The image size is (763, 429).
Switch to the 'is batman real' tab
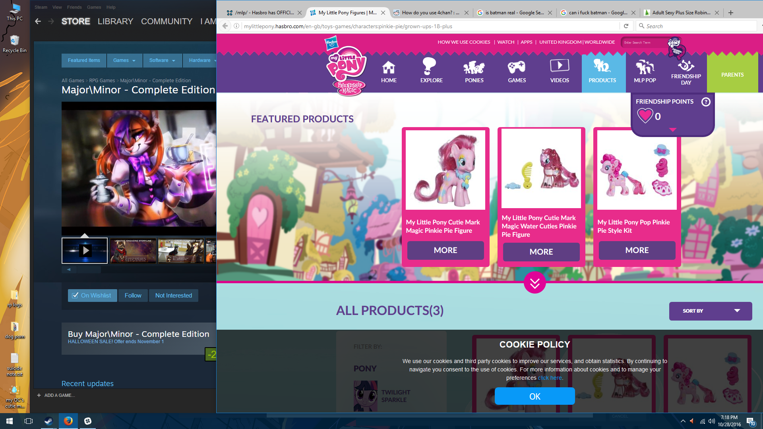[x=514, y=13]
